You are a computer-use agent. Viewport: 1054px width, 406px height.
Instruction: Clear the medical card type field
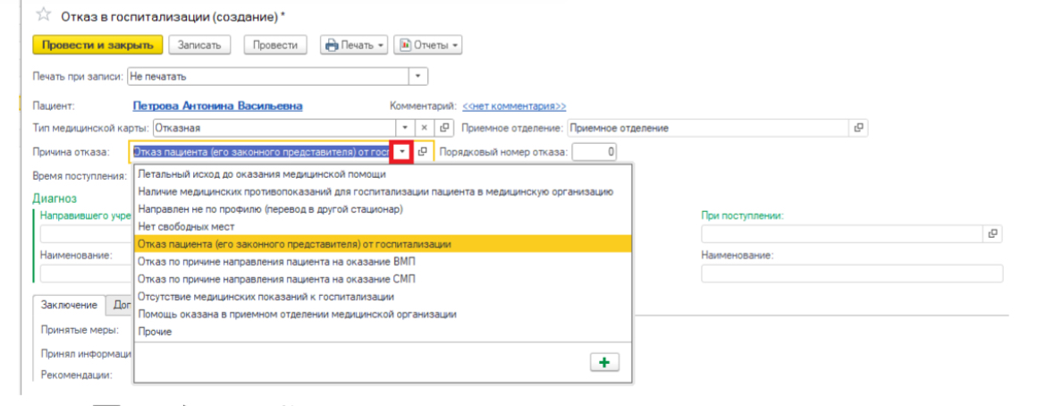pos(424,128)
